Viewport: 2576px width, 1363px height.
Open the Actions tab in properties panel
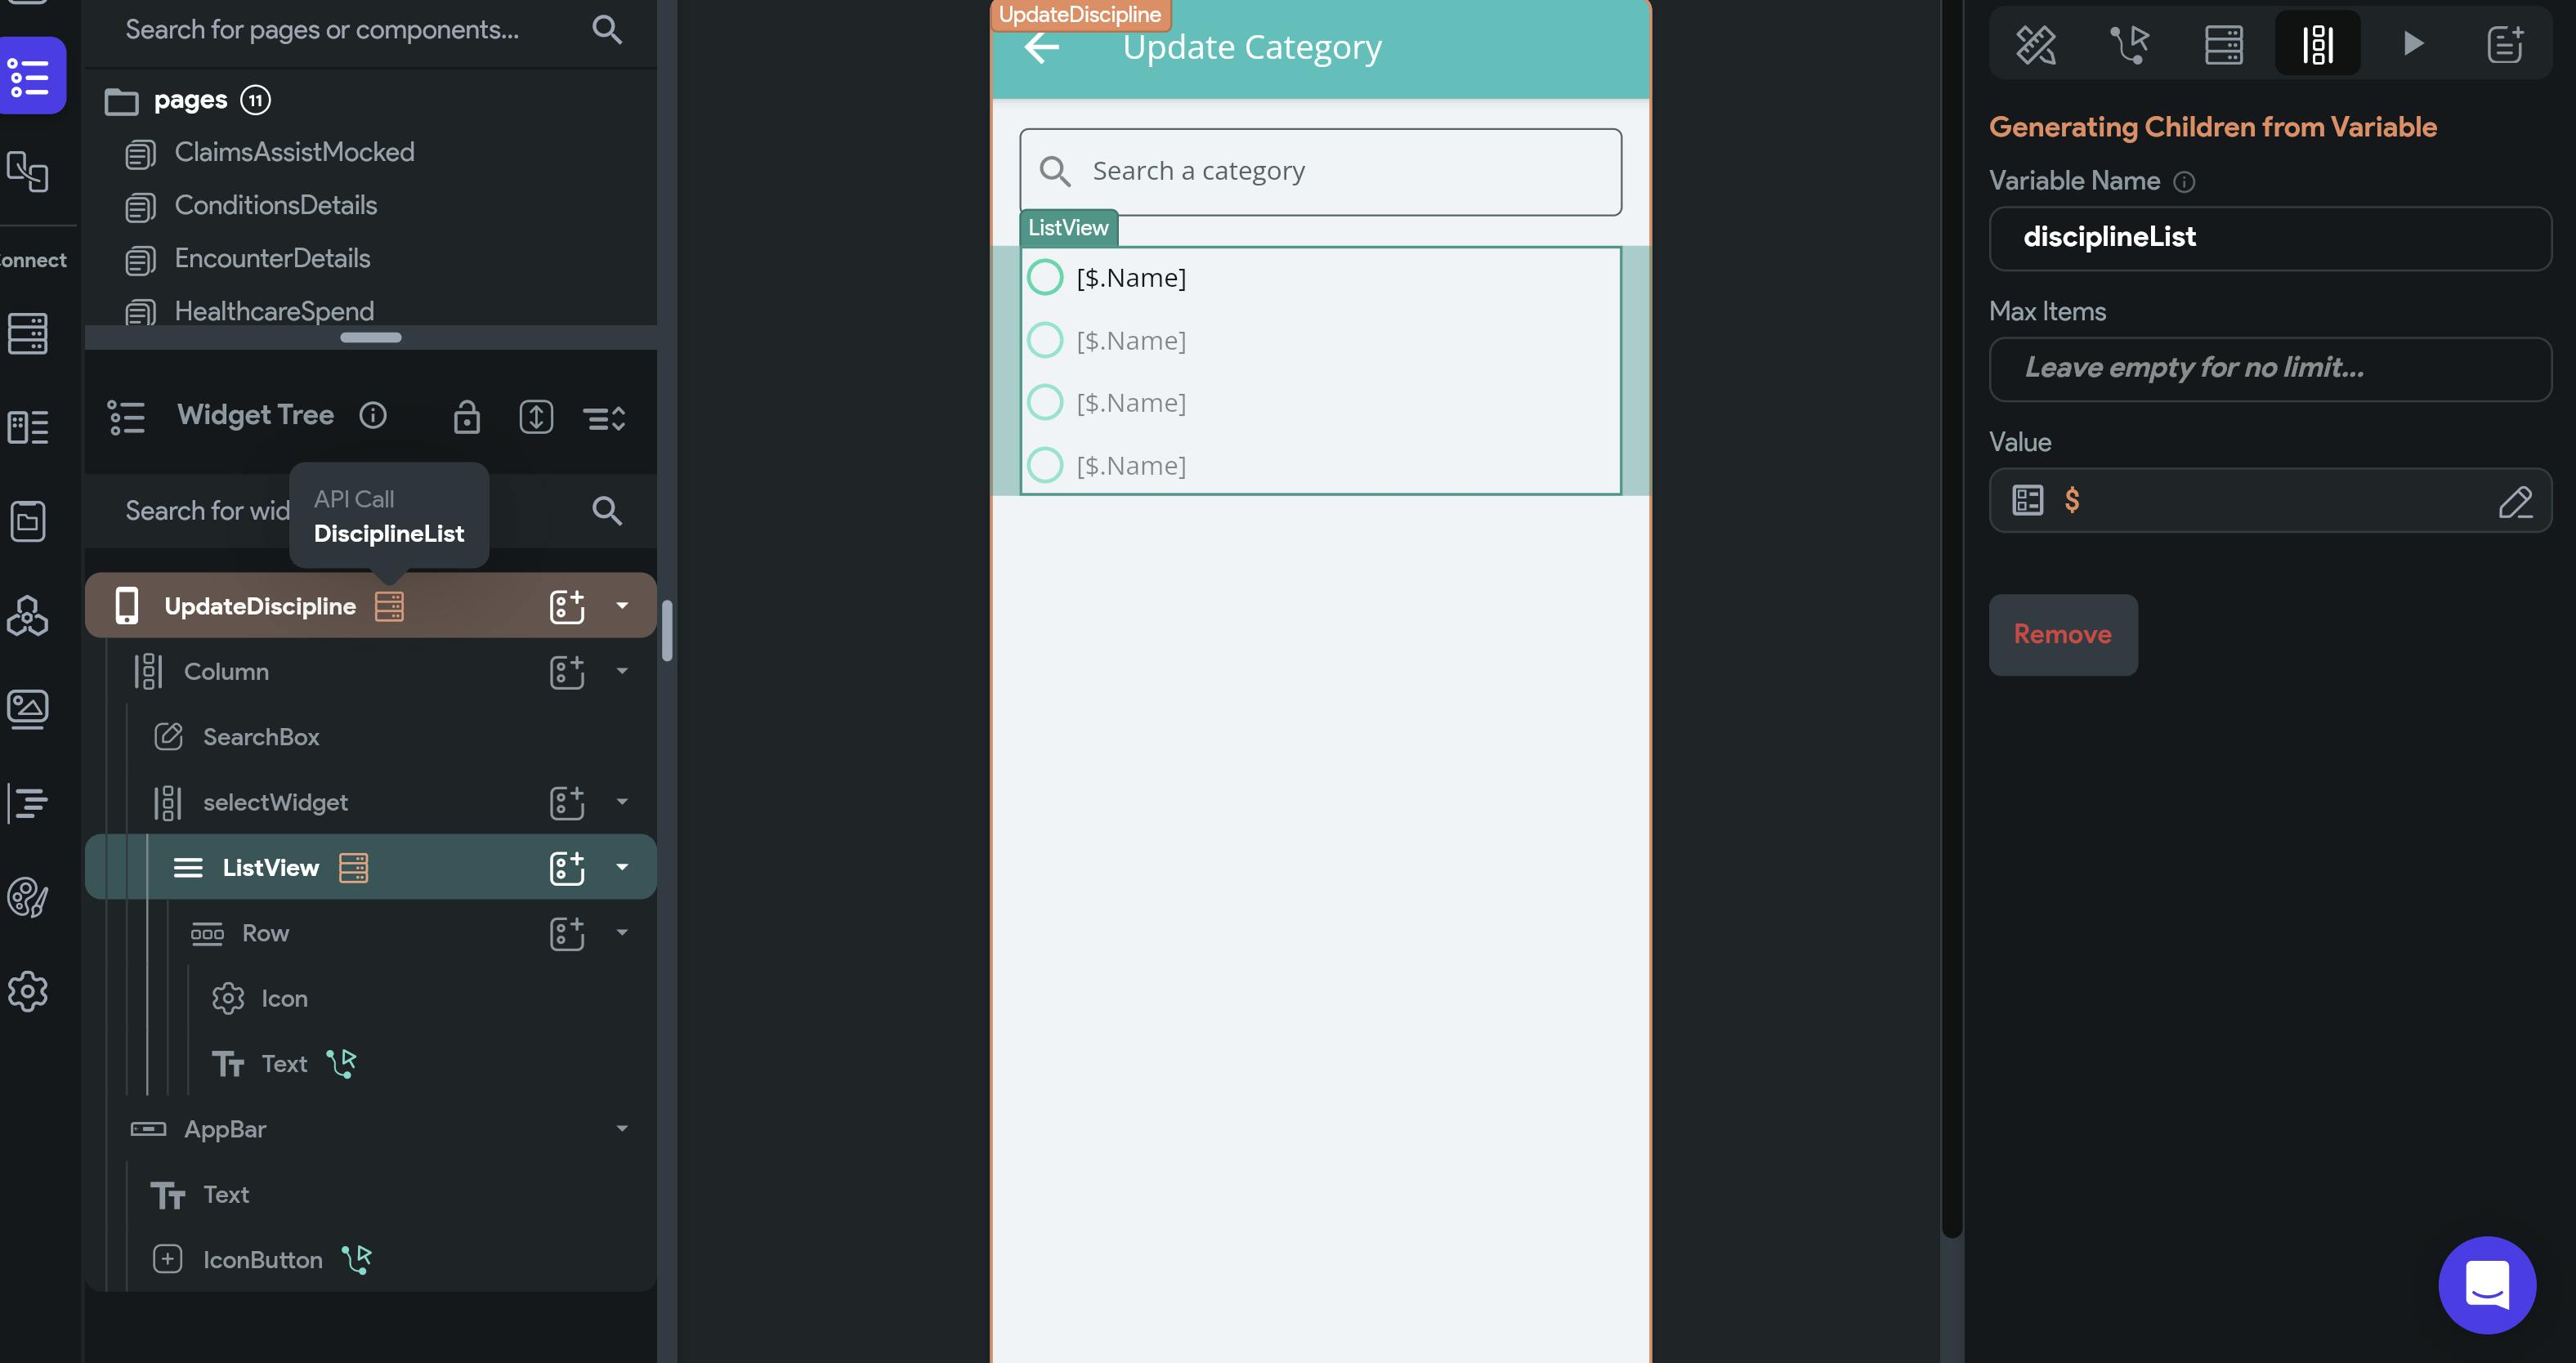pyautogui.click(x=2129, y=44)
